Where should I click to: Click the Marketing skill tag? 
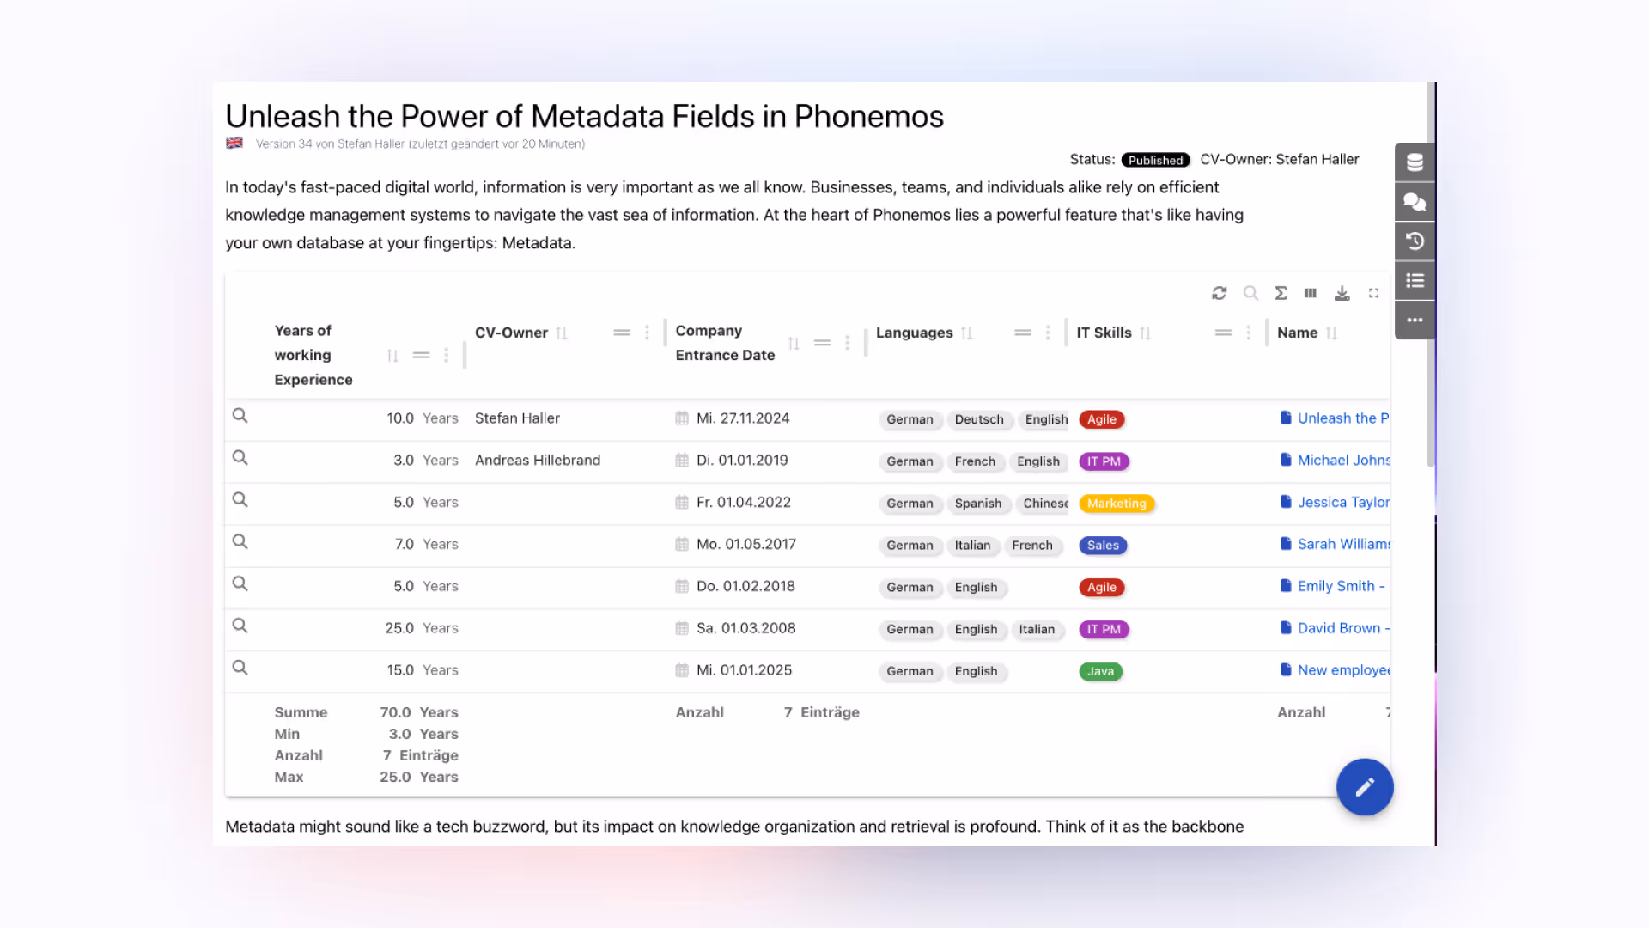[1117, 504]
